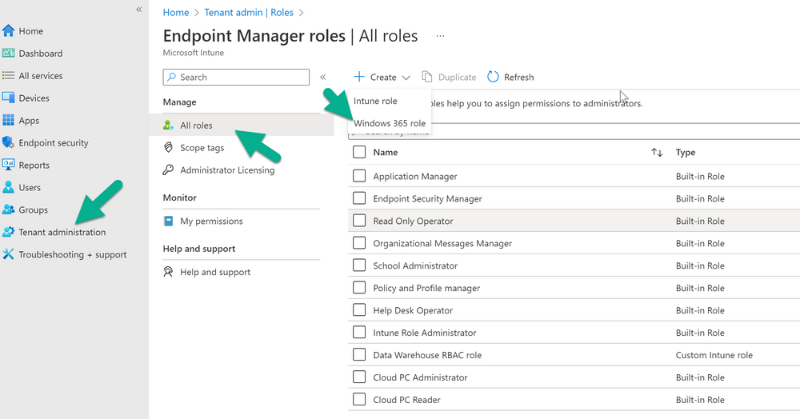Check the Intune Role Administrator checkbox
Image resolution: width=800 pixels, height=419 pixels.
[x=359, y=333]
